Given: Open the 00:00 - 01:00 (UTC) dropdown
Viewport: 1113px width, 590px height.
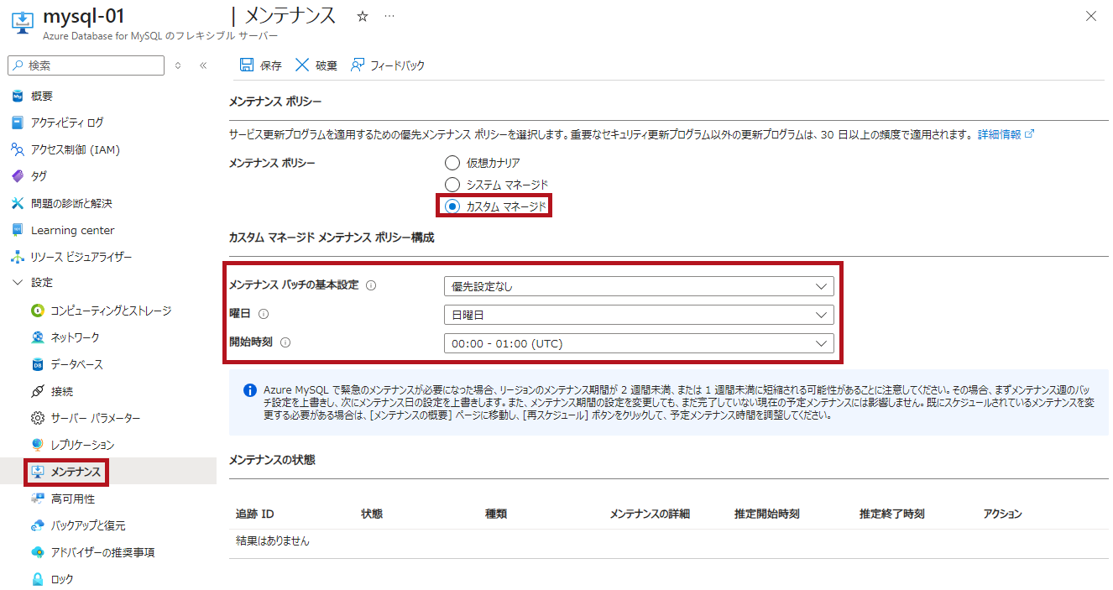Looking at the screenshot, I should [638, 343].
